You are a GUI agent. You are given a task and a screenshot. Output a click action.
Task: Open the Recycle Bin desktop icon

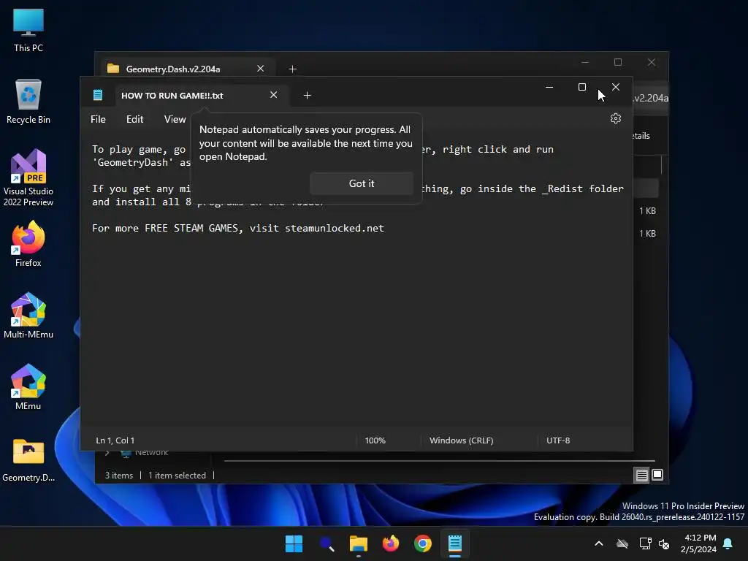click(x=28, y=102)
